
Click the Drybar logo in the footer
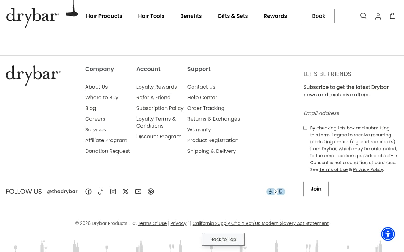tap(33, 76)
